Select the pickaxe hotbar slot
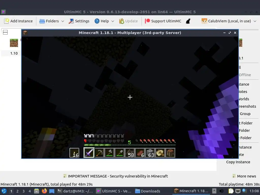 click(99, 153)
